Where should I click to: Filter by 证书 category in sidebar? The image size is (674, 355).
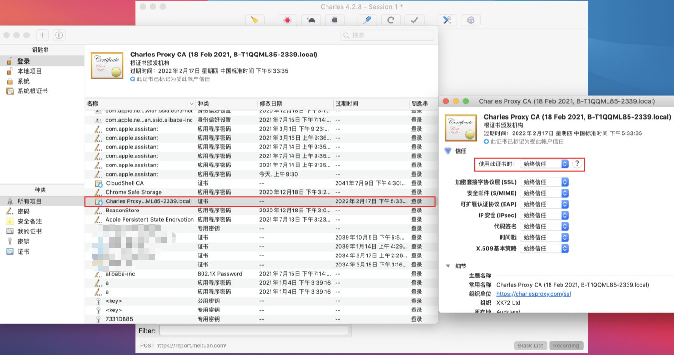point(42,252)
